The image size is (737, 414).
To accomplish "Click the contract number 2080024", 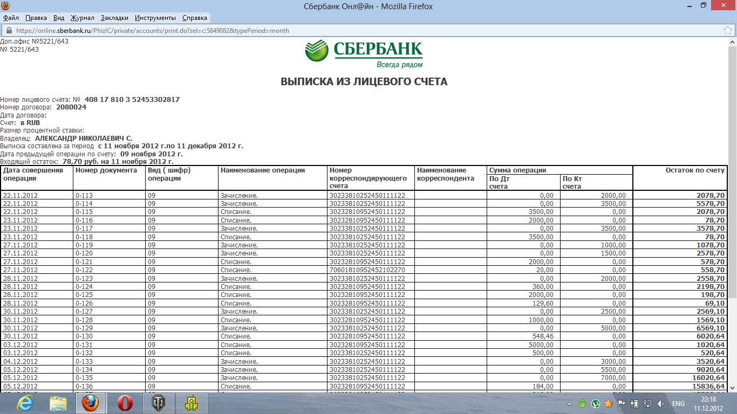I will click(x=71, y=107).
